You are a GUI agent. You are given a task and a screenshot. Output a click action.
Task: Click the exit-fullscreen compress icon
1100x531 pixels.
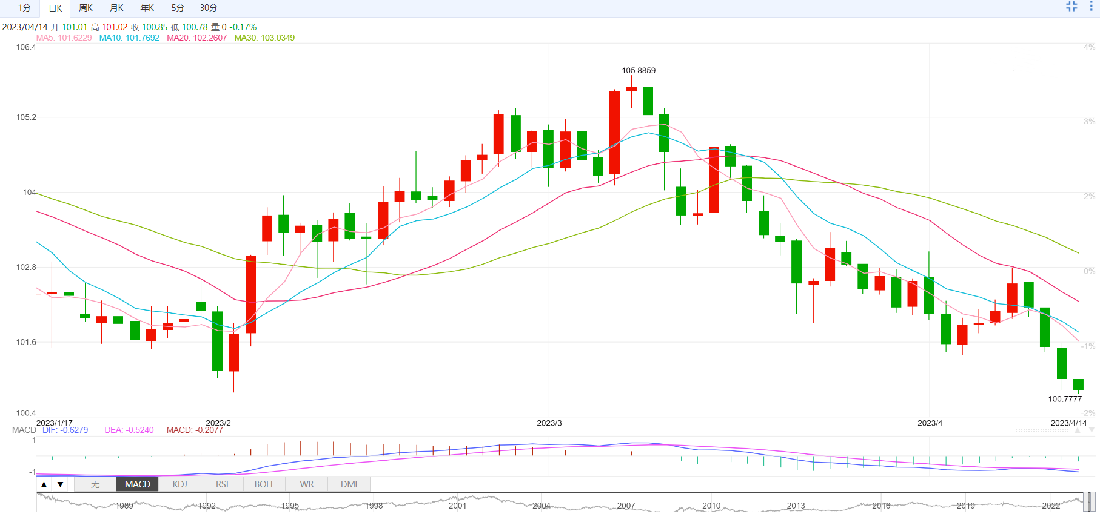tap(1071, 7)
